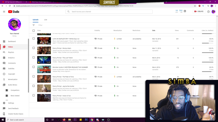Image resolution: width=218 pixels, height=122 pixels.
Task: Click the Most viewed sidebar icon
Action: coord(7,96)
